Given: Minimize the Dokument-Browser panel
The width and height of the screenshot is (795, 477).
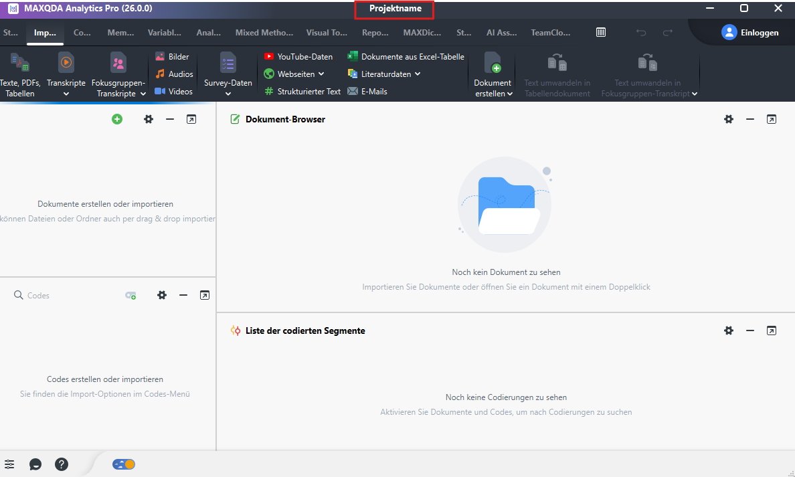Looking at the screenshot, I should point(750,119).
